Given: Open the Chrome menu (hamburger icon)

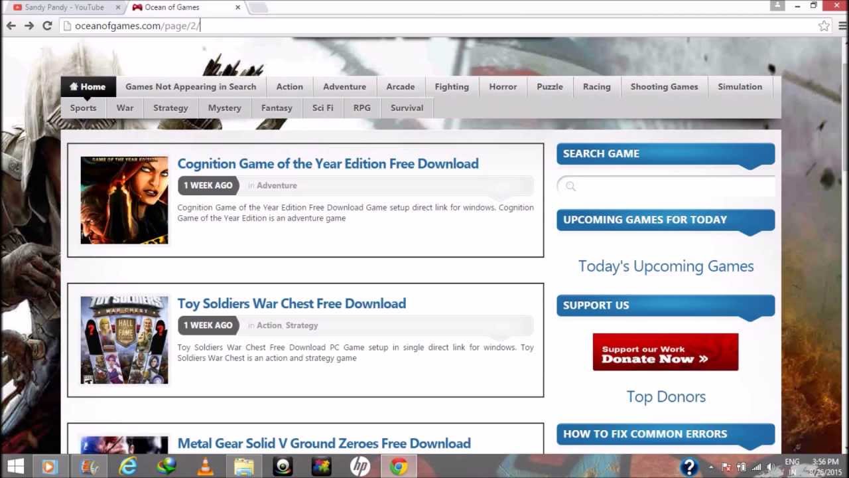Looking at the screenshot, I should click(842, 26).
